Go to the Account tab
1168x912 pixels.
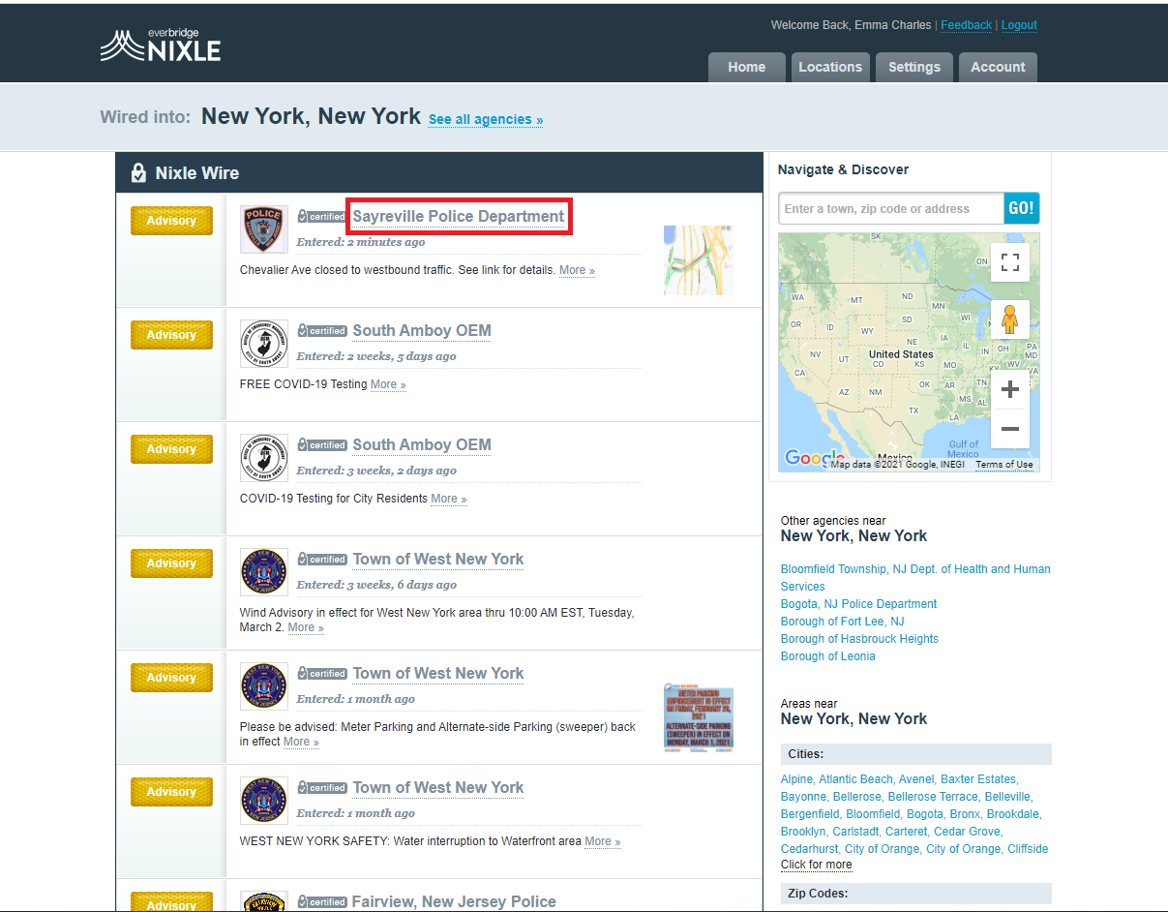click(x=998, y=68)
